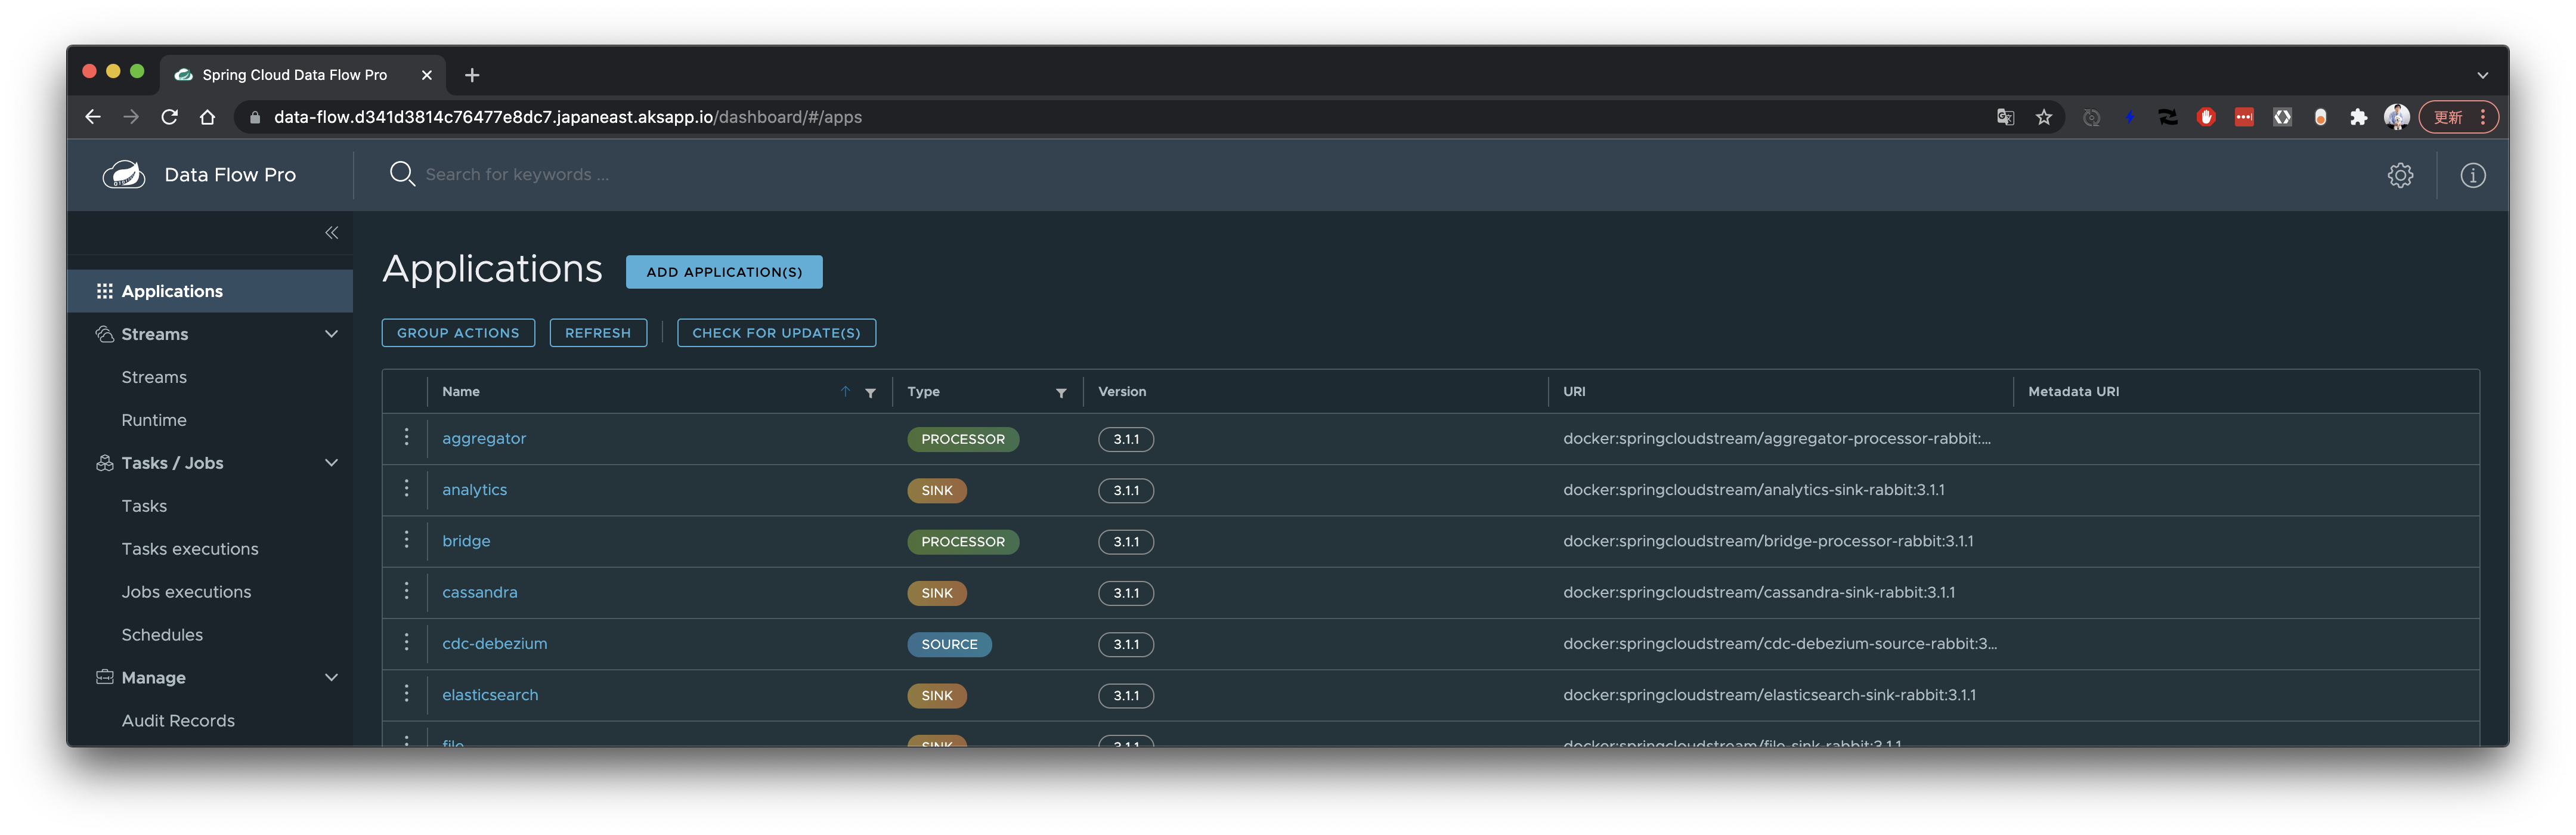
Task: Open the Group Actions menu
Action: [458, 333]
